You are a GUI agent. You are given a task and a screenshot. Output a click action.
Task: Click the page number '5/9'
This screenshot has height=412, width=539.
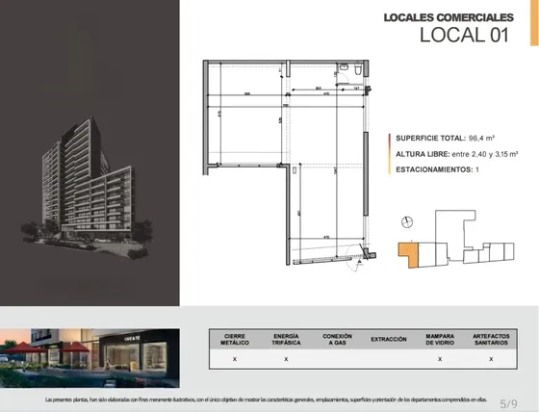tap(508, 403)
